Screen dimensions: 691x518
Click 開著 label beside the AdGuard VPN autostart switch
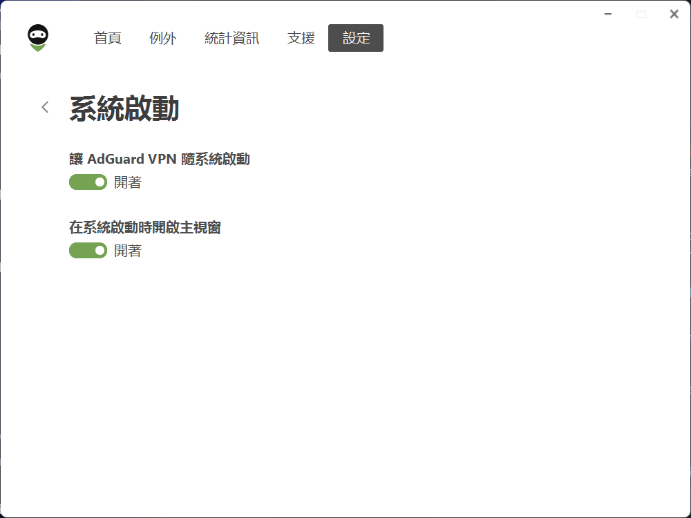click(x=128, y=182)
